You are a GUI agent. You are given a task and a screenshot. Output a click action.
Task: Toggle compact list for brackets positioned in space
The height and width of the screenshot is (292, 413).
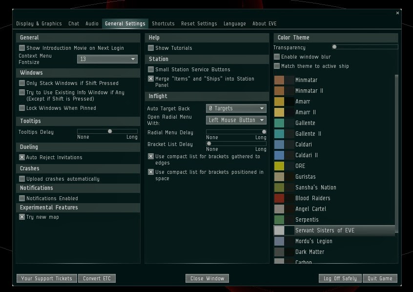point(151,172)
